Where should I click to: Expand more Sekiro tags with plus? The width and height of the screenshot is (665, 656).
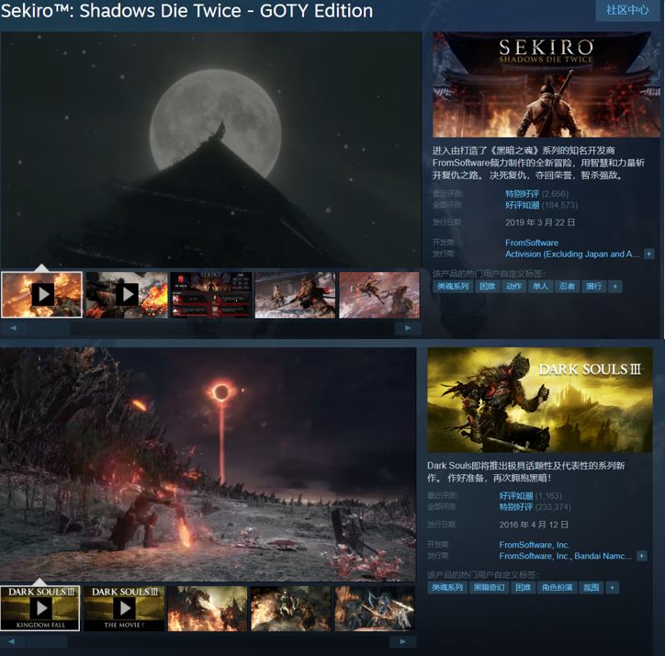tap(615, 287)
